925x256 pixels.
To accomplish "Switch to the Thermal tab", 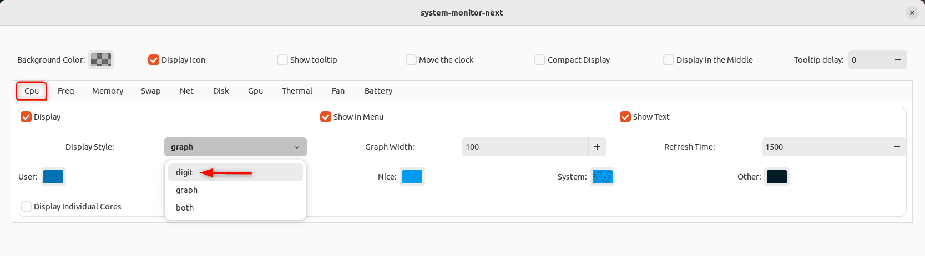I will pos(297,91).
